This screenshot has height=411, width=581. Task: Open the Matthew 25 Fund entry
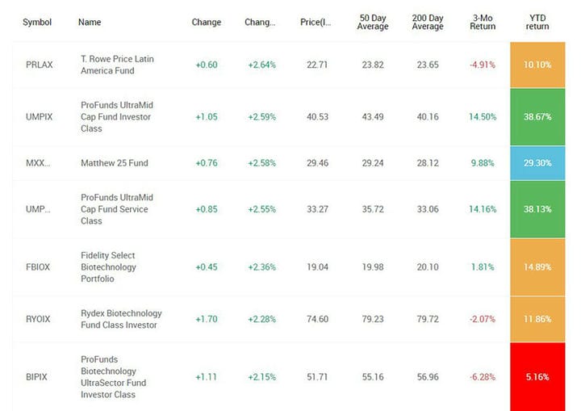[x=115, y=163]
